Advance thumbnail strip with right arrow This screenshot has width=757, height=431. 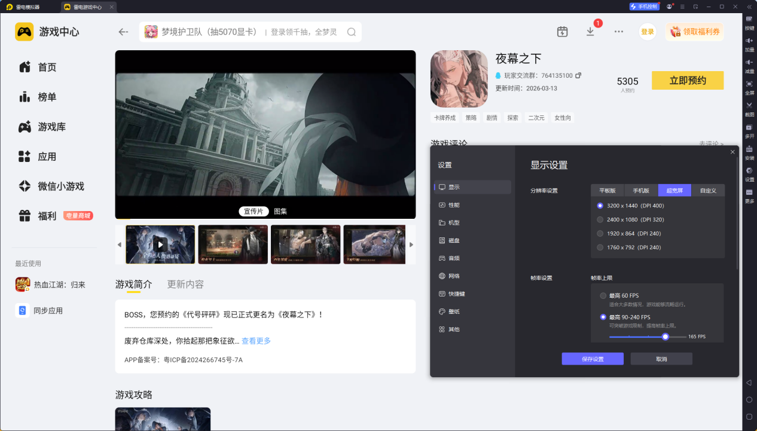[x=411, y=244]
